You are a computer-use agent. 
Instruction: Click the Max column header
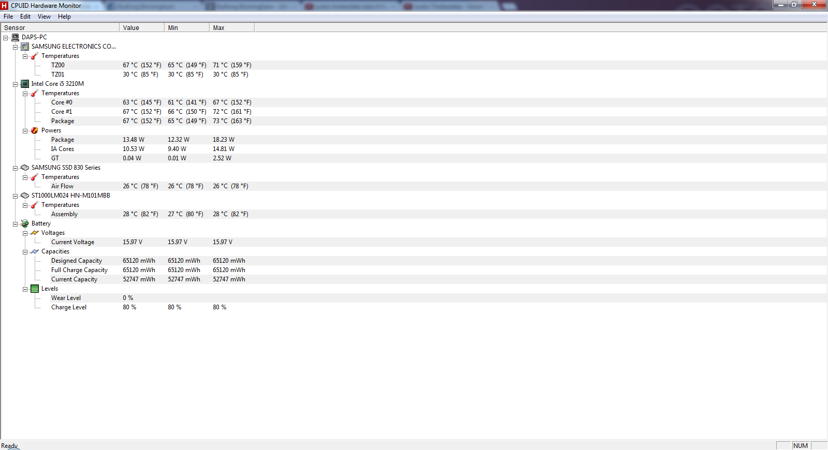232,27
